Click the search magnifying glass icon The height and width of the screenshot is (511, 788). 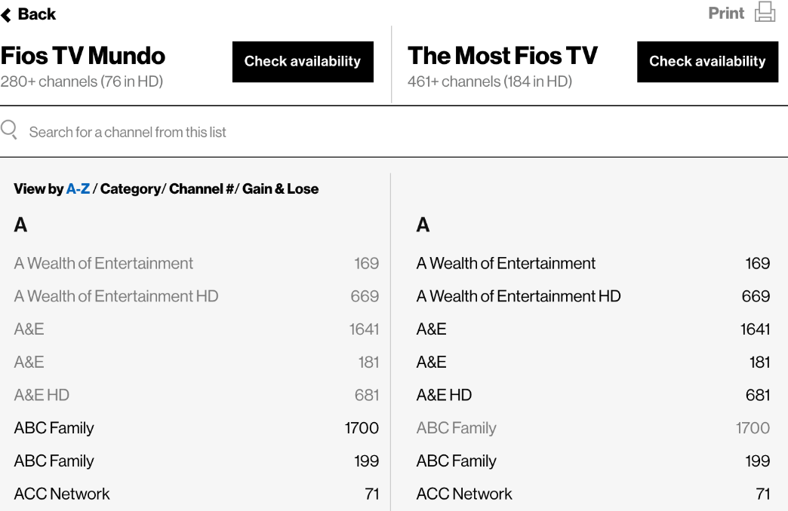9,129
